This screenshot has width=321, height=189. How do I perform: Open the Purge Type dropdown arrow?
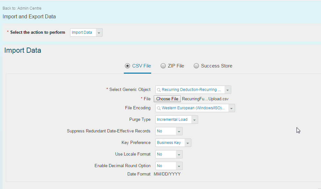(x=194, y=120)
